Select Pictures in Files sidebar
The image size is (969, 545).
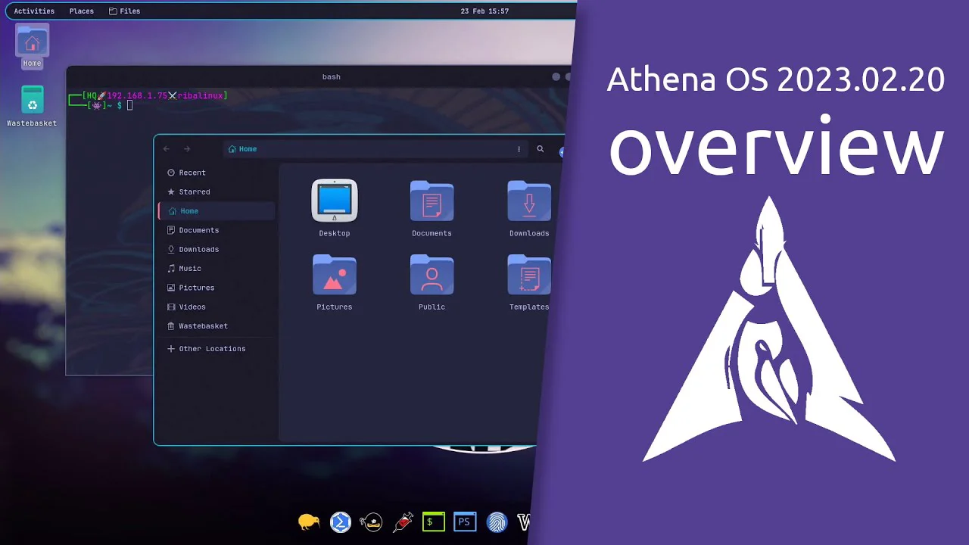[x=217, y=288]
